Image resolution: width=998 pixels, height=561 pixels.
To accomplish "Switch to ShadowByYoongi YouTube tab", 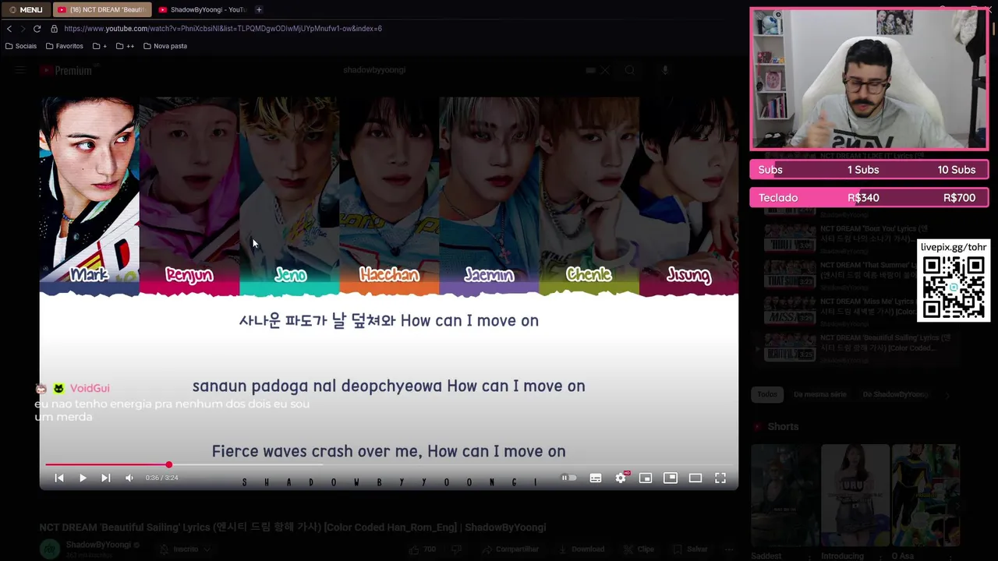I will pyautogui.click(x=201, y=9).
